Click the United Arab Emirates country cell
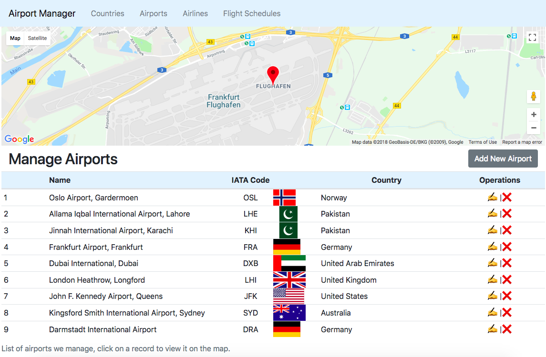 pos(358,264)
